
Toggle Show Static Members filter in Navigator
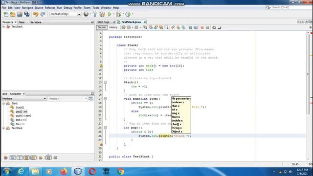pos(20,157)
